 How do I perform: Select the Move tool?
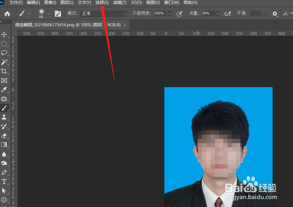(4, 34)
